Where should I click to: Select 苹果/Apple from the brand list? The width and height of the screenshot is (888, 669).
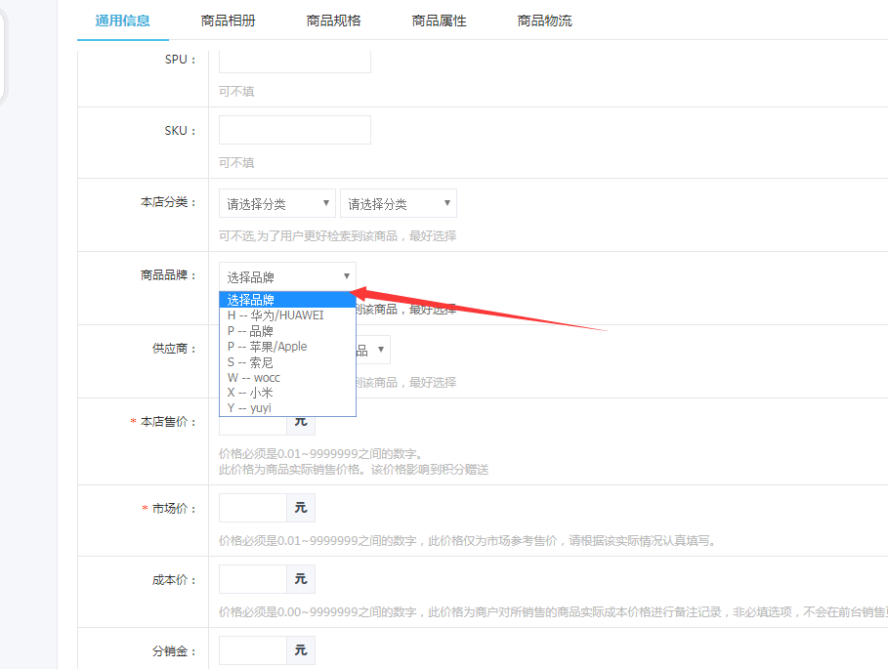coord(267,346)
